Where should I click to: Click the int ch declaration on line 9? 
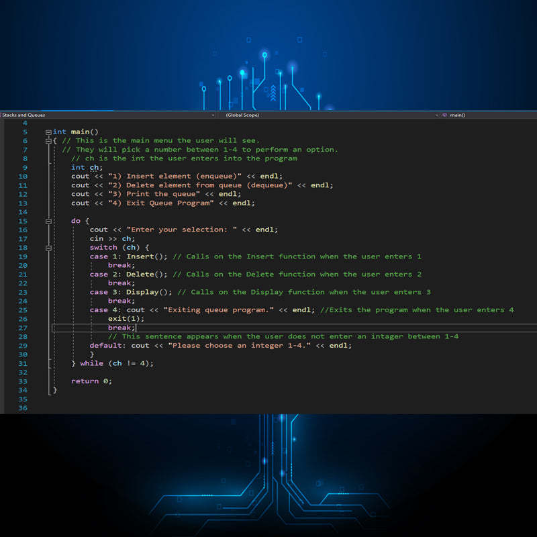87,167
